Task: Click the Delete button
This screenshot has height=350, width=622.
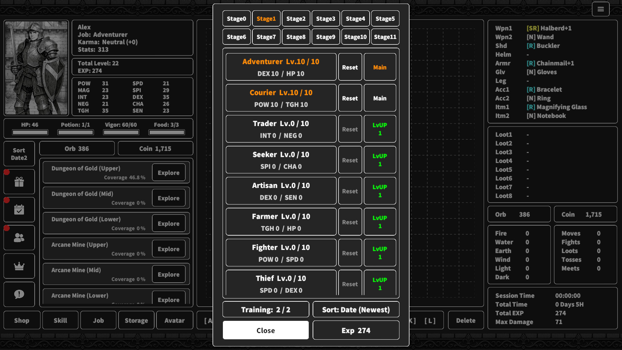Action: 466,320
